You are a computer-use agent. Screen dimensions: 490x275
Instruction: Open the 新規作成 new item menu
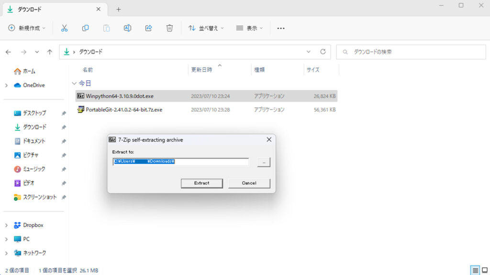(27, 28)
